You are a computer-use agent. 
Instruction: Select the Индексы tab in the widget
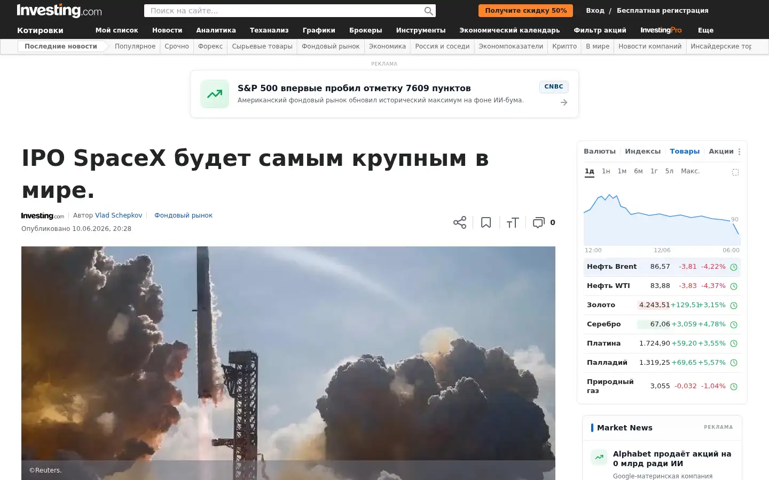pos(643,151)
